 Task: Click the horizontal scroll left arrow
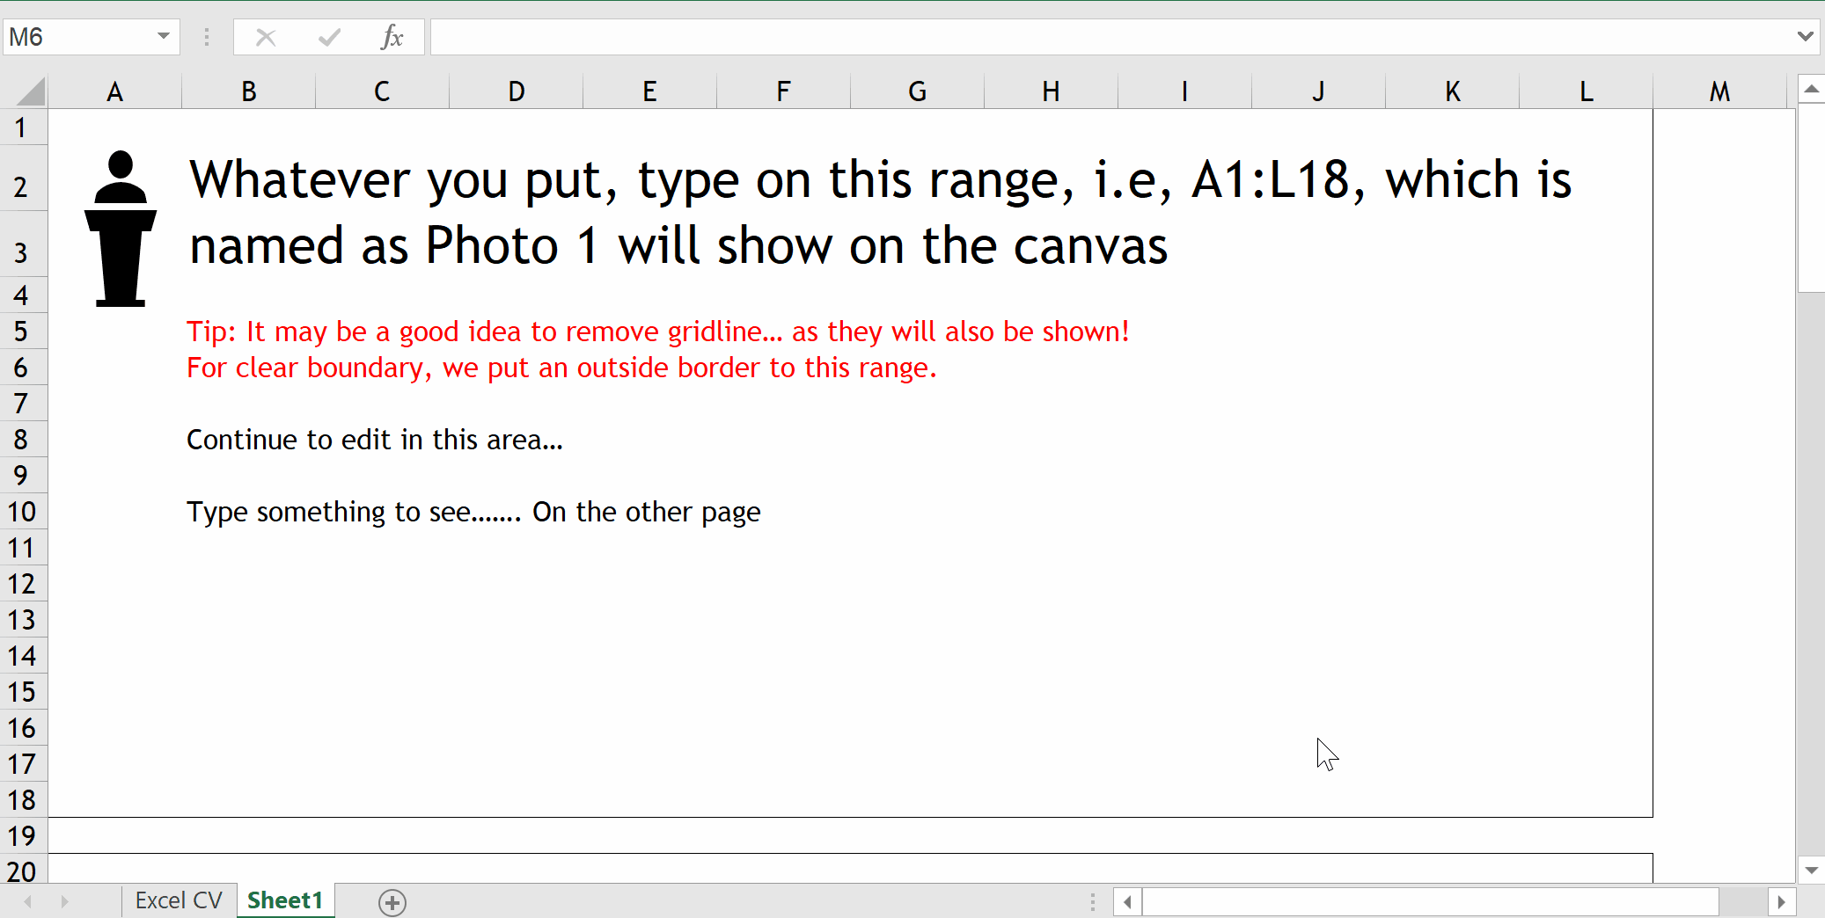pyautogui.click(x=1127, y=902)
